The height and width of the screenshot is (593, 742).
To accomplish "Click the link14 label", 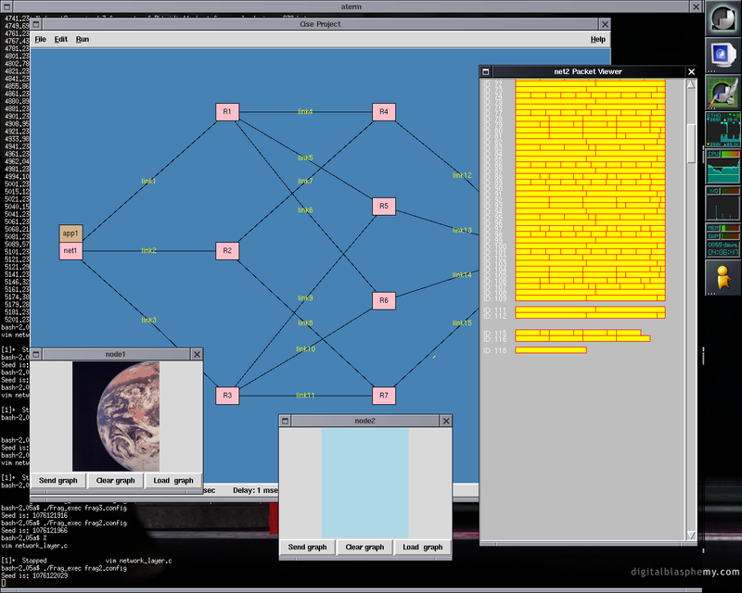I will [x=462, y=275].
